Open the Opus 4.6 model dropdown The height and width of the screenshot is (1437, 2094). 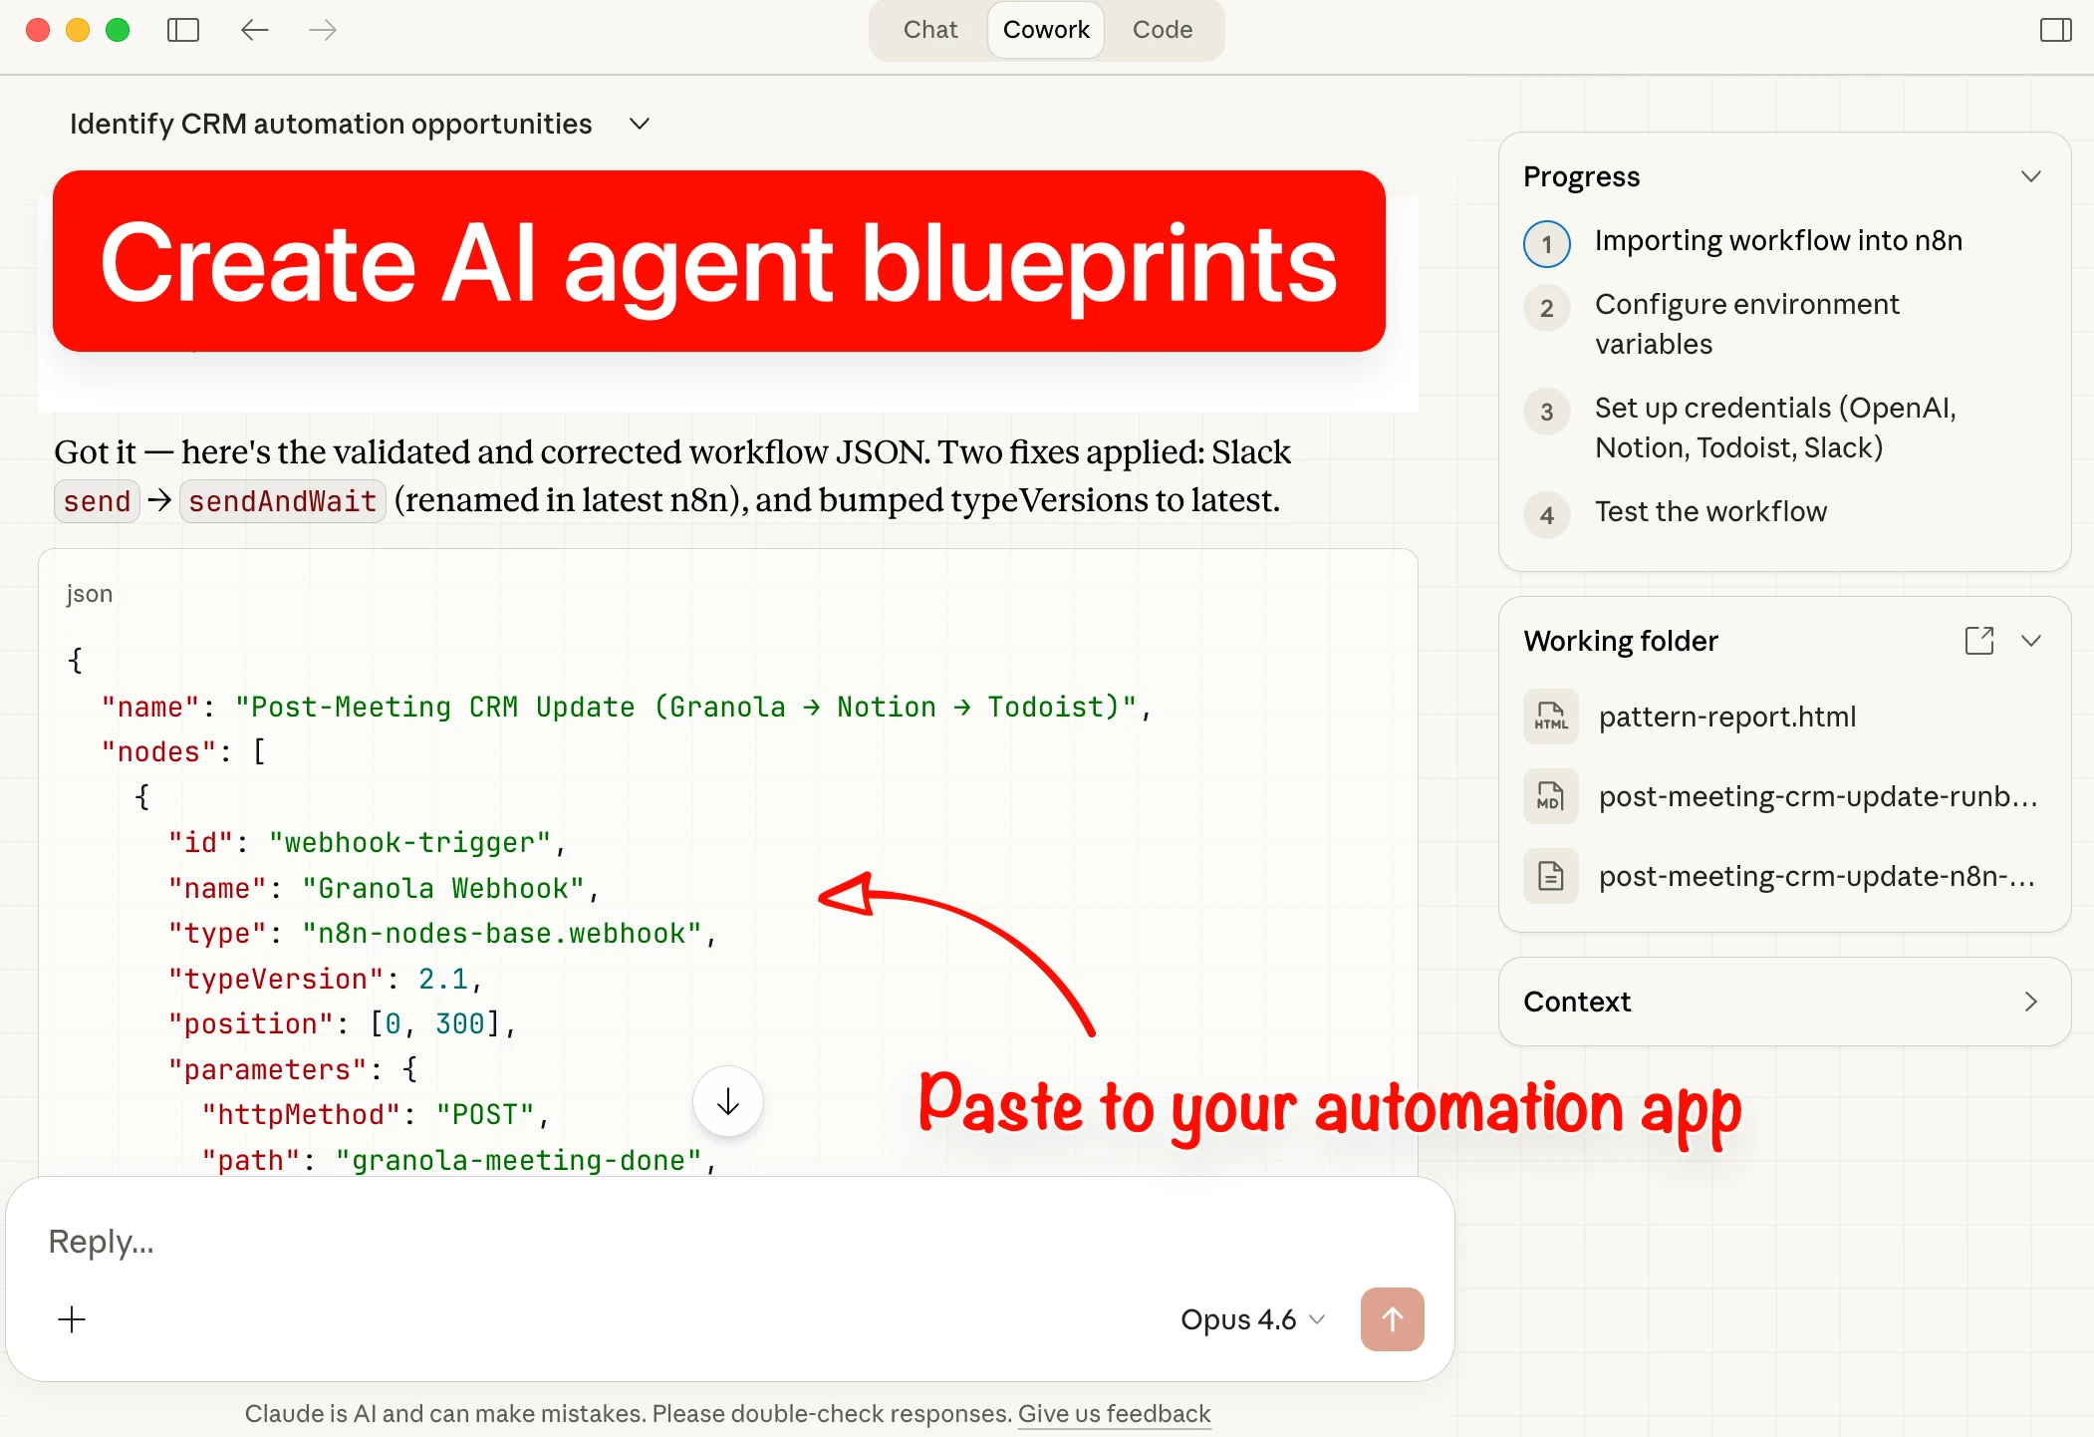(x=1252, y=1319)
